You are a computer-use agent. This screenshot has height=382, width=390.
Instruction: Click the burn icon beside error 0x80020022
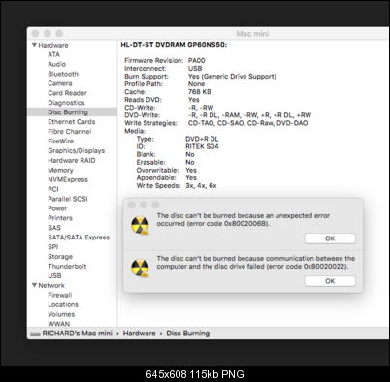coord(140,268)
